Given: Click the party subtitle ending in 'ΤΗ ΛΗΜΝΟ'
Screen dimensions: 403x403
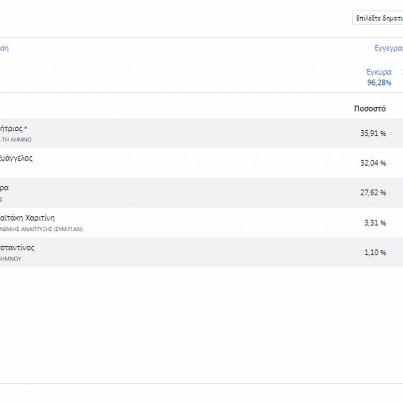Looking at the screenshot, I should pyautogui.click(x=16, y=140).
